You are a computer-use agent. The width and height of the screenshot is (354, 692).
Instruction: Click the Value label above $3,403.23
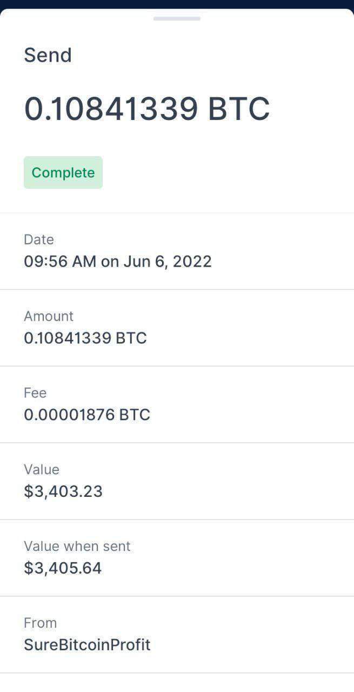42,470
